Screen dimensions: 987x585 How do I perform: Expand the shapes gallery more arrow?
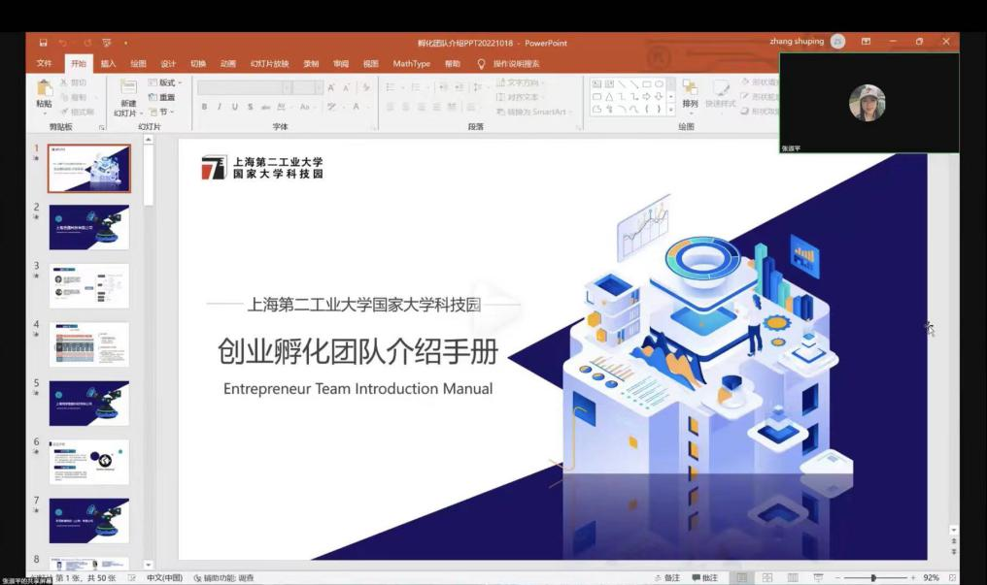pyautogui.click(x=671, y=110)
